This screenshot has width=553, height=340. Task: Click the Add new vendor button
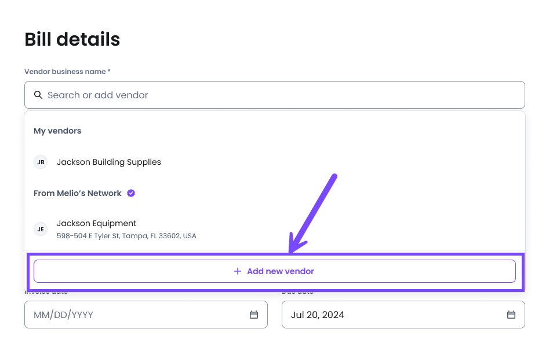pos(275,271)
